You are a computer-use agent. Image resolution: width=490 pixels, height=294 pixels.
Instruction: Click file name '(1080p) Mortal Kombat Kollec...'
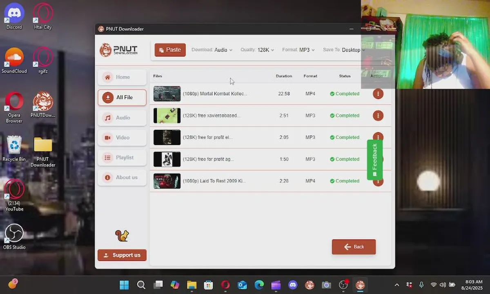pyautogui.click(x=215, y=94)
